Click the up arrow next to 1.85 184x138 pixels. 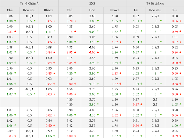[121, 21]
